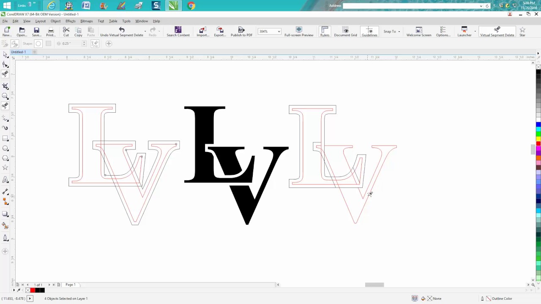Pick blue from the color palette
The height and width of the screenshot is (304, 541).
pos(538,125)
